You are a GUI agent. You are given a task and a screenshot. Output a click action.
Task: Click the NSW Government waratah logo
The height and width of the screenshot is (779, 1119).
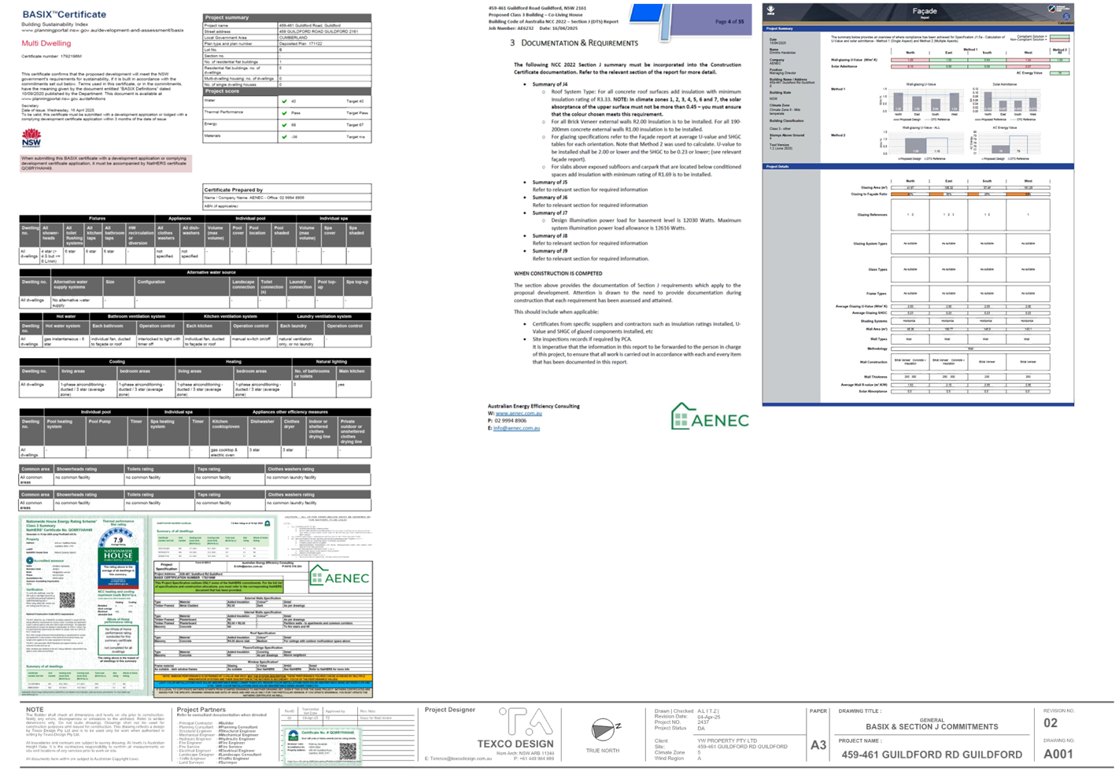pos(31,138)
